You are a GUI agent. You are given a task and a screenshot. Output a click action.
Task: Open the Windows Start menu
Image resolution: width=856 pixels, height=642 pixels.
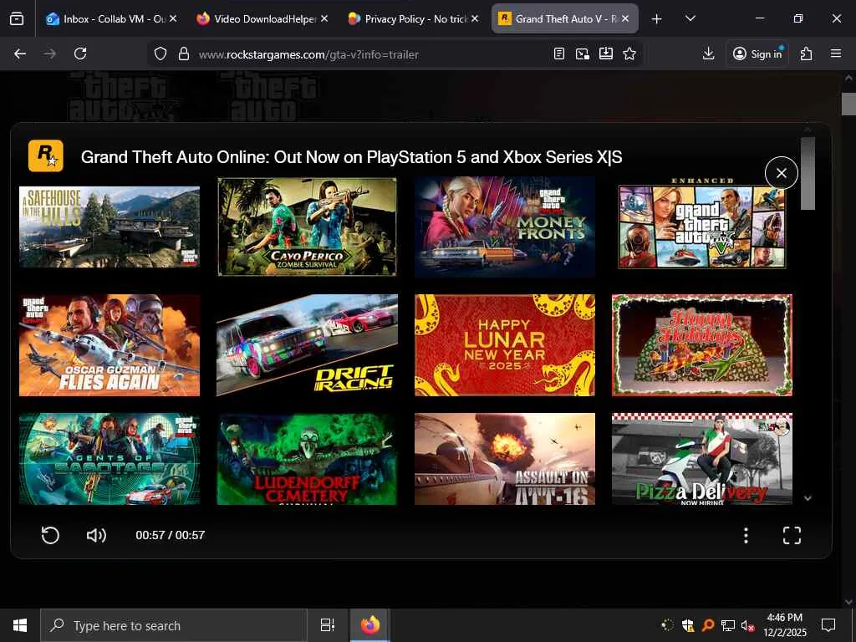20,625
